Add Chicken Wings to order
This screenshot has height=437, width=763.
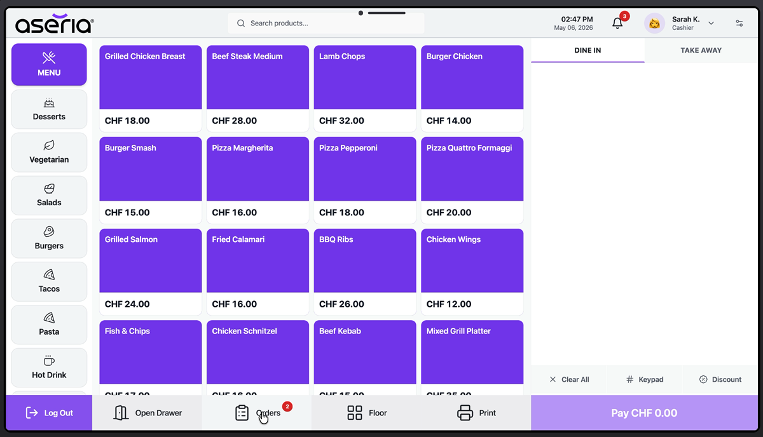tap(472, 272)
